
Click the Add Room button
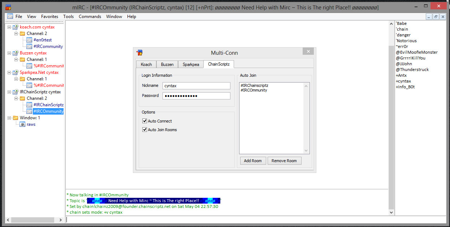253,161
